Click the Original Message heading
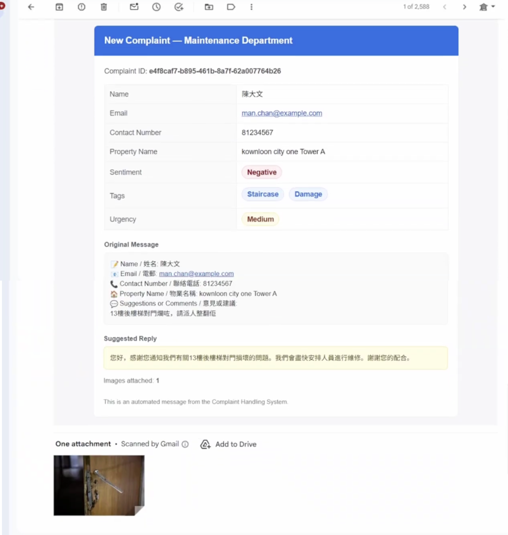 [x=131, y=244]
